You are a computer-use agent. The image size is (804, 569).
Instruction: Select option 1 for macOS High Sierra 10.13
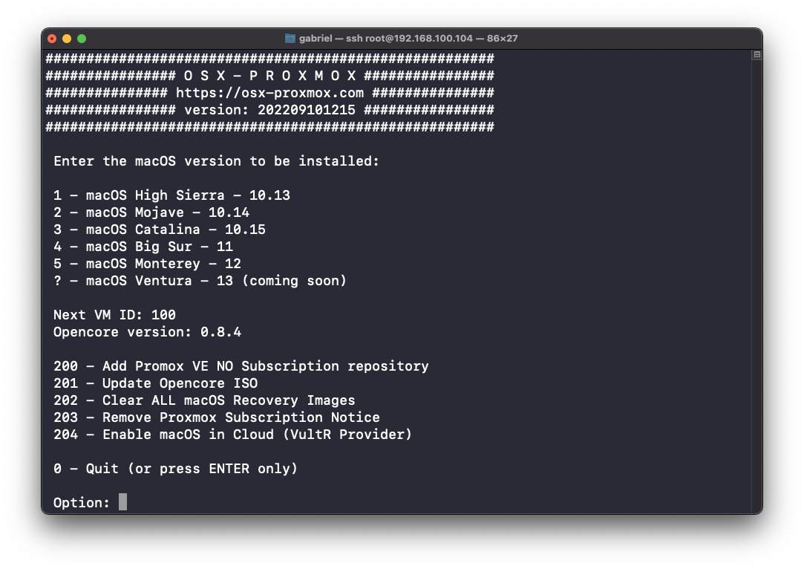click(171, 195)
